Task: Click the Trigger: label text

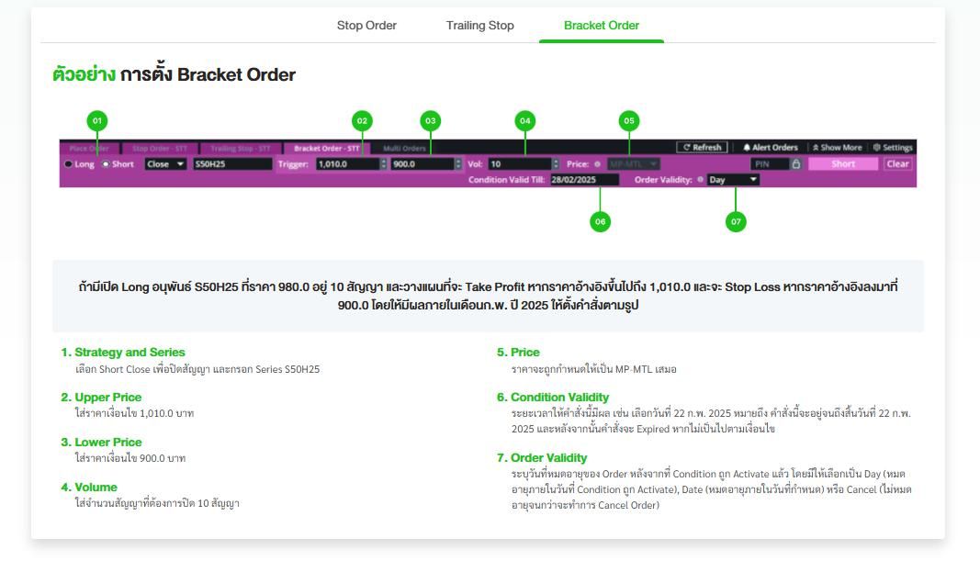Action: tap(293, 164)
